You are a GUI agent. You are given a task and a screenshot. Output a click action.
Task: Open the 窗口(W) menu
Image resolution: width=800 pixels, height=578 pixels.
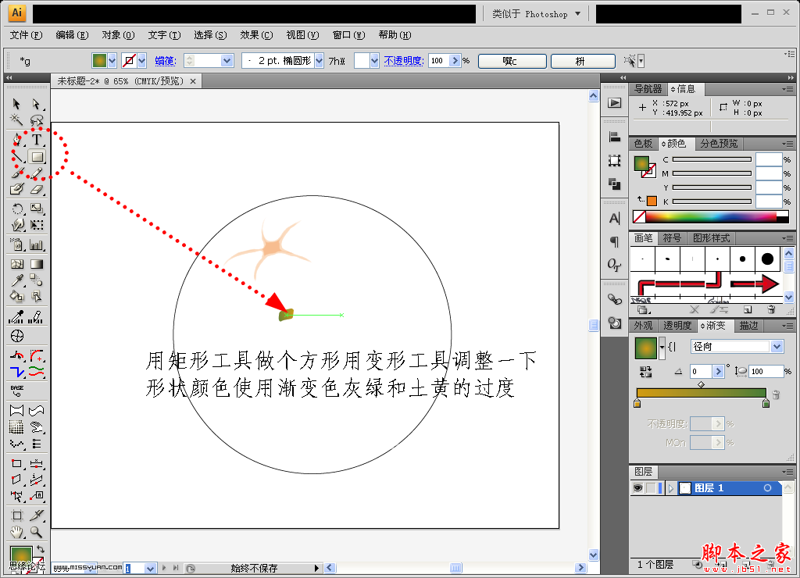(349, 34)
